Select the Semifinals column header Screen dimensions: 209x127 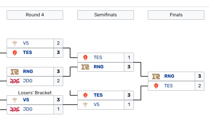click(x=106, y=15)
